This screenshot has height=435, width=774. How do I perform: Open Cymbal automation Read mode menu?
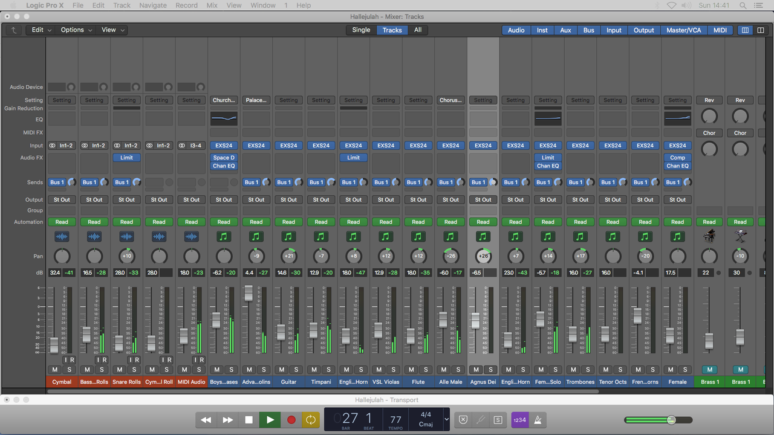[62, 222]
